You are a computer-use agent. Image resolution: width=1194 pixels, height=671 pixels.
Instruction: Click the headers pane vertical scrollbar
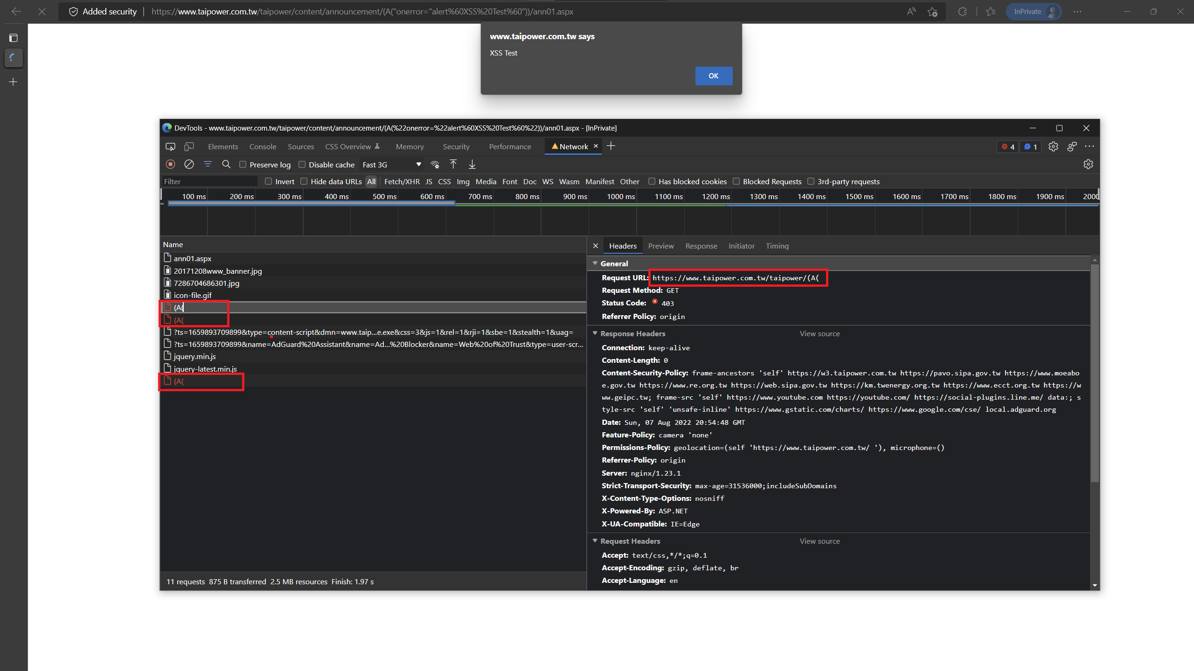pos(1095,373)
